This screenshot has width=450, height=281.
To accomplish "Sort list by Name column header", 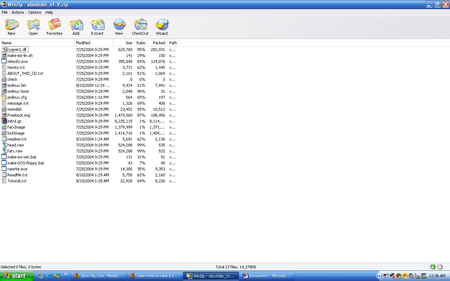I will (x=37, y=43).
